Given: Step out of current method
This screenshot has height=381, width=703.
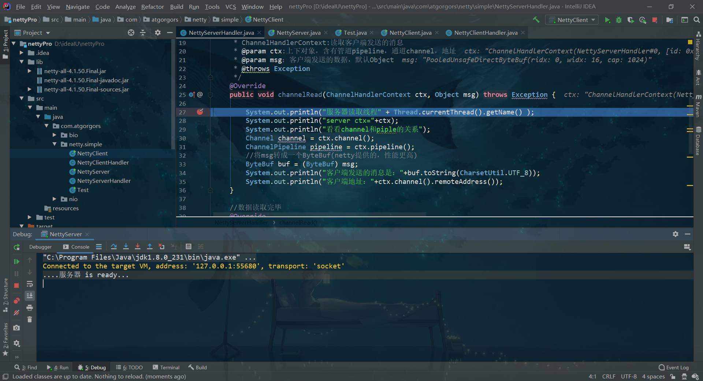Looking at the screenshot, I should 150,247.
